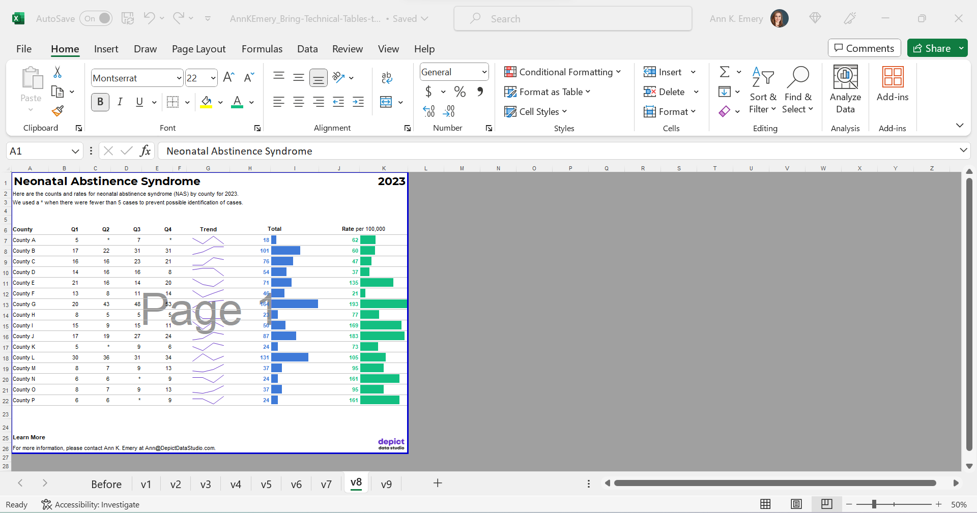This screenshot has width=977, height=513.
Task: Switch to the Before sheet tab
Action: (106, 484)
